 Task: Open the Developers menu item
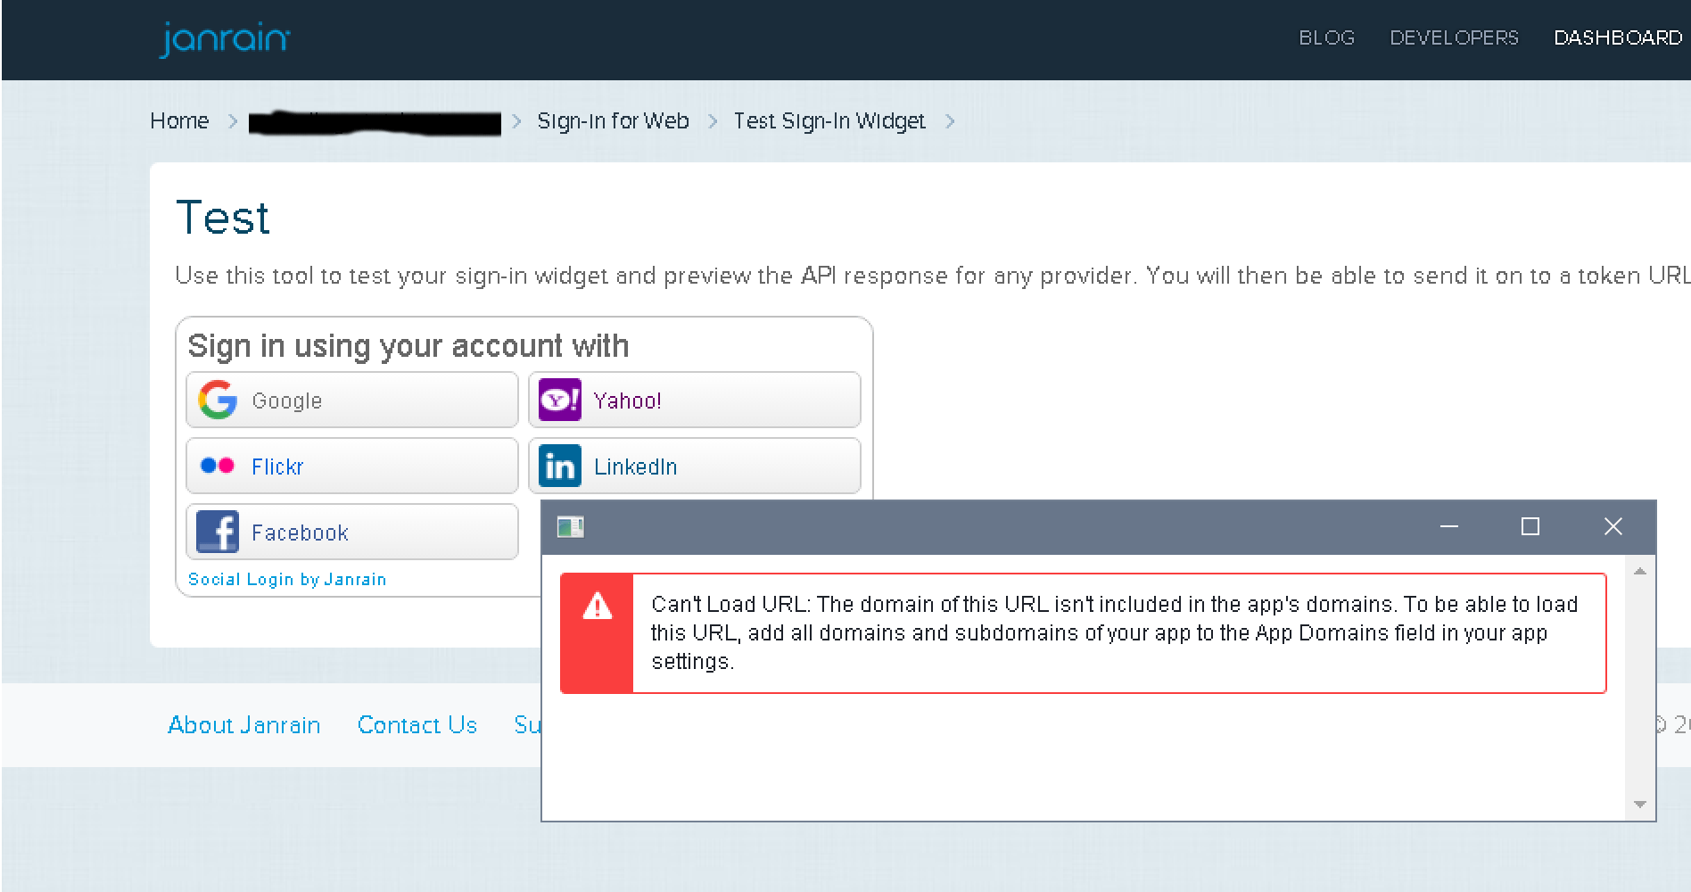1454,37
